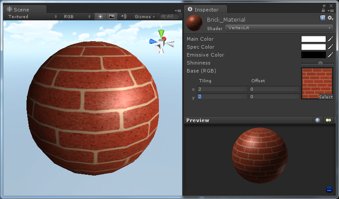Screen dimensions: 339x199
Task: Toggle the Inspector lock icon
Action: 323,10
